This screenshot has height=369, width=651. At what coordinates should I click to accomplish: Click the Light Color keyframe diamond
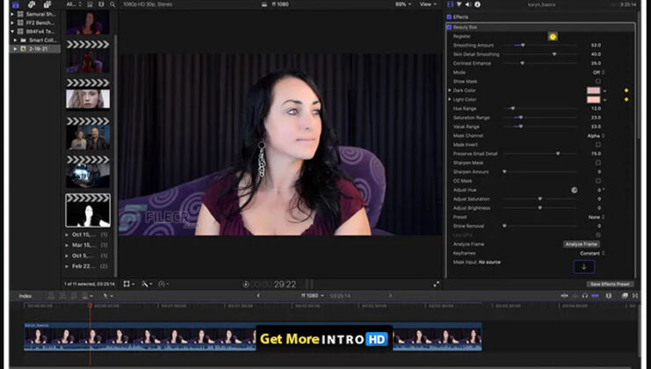pos(626,99)
